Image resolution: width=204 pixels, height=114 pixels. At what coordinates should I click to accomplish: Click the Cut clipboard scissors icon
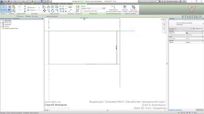[25, 6]
